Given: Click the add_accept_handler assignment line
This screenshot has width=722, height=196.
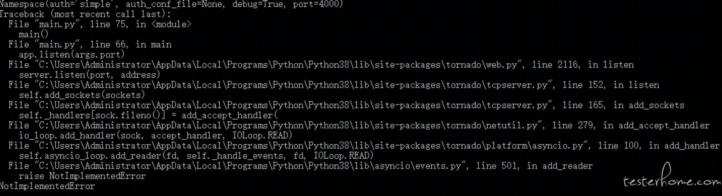Looking at the screenshot, I should point(148,115).
